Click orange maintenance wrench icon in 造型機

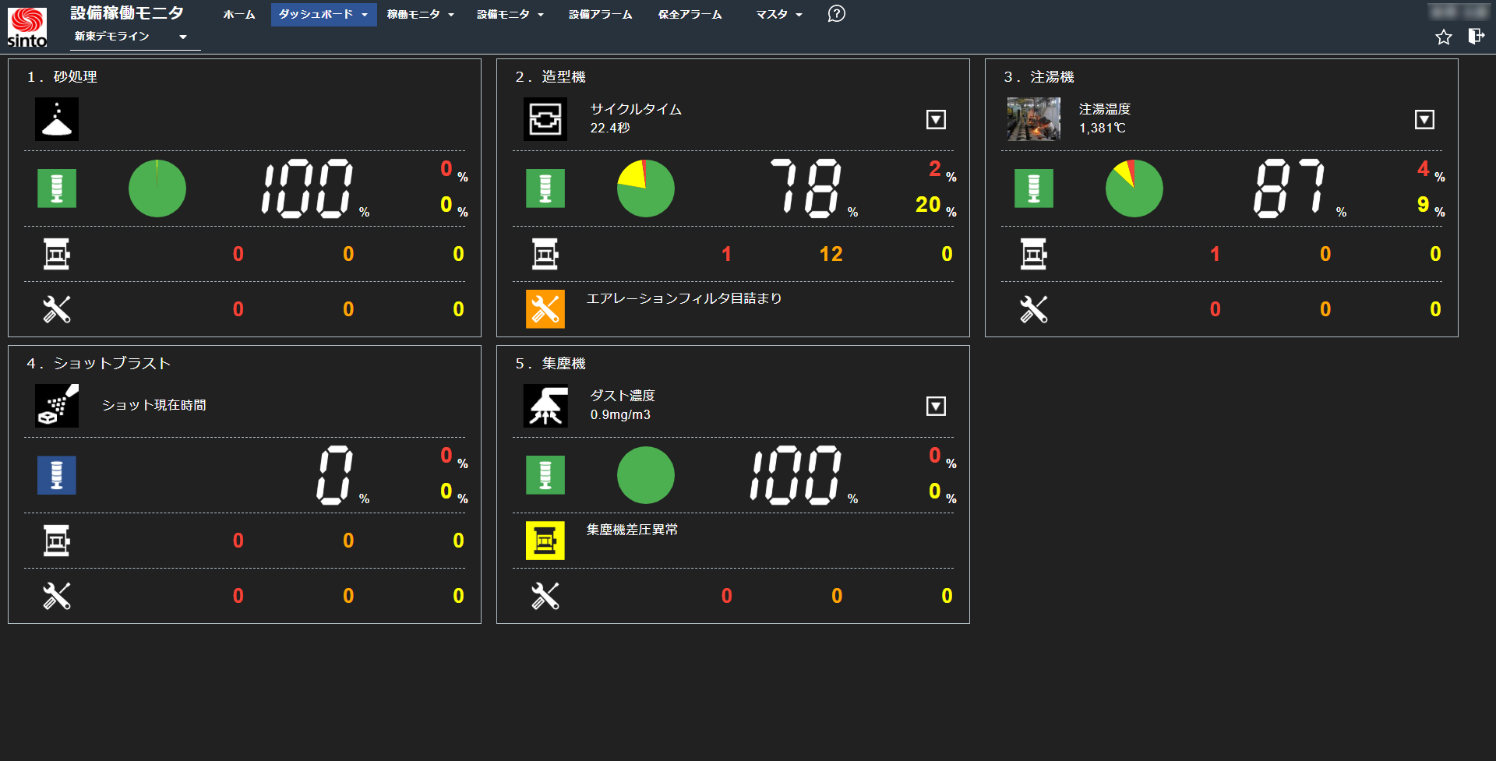(545, 309)
